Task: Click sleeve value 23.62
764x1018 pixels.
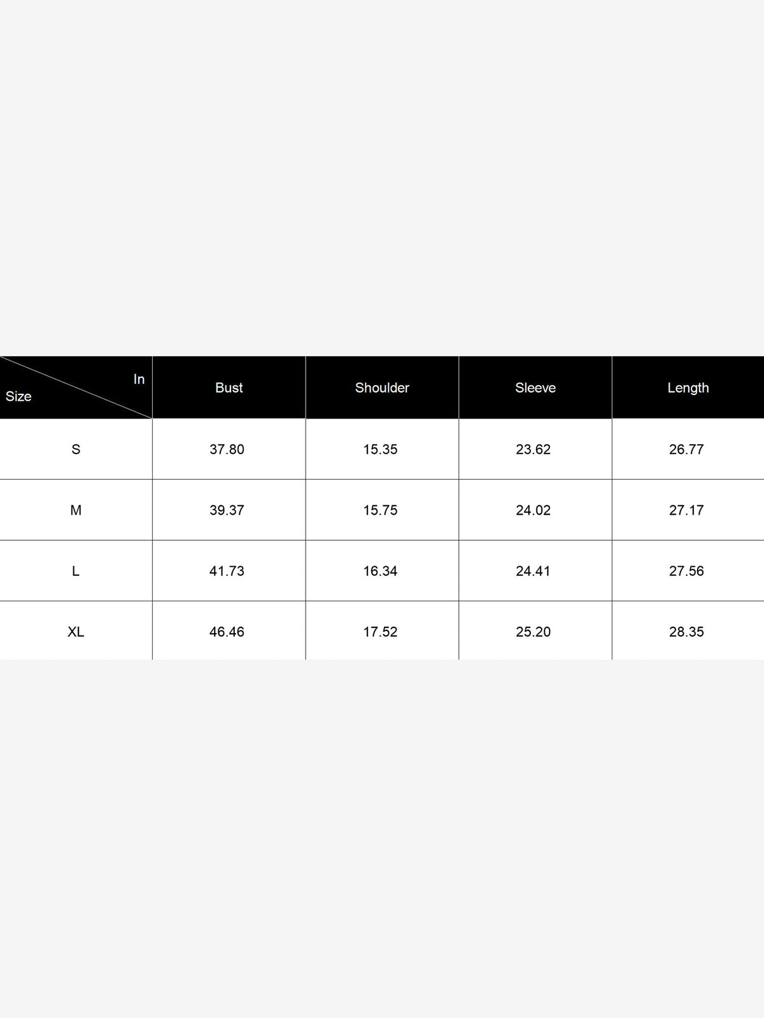Action: tap(534, 449)
